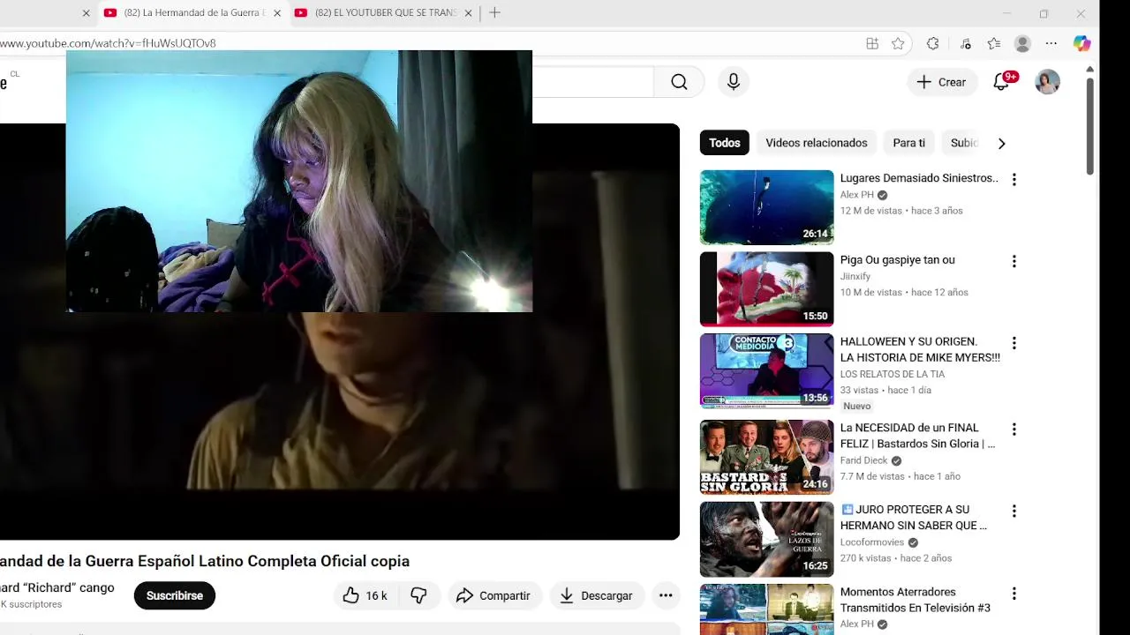Click the Crear button
The image size is (1130, 635).
(942, 82)
